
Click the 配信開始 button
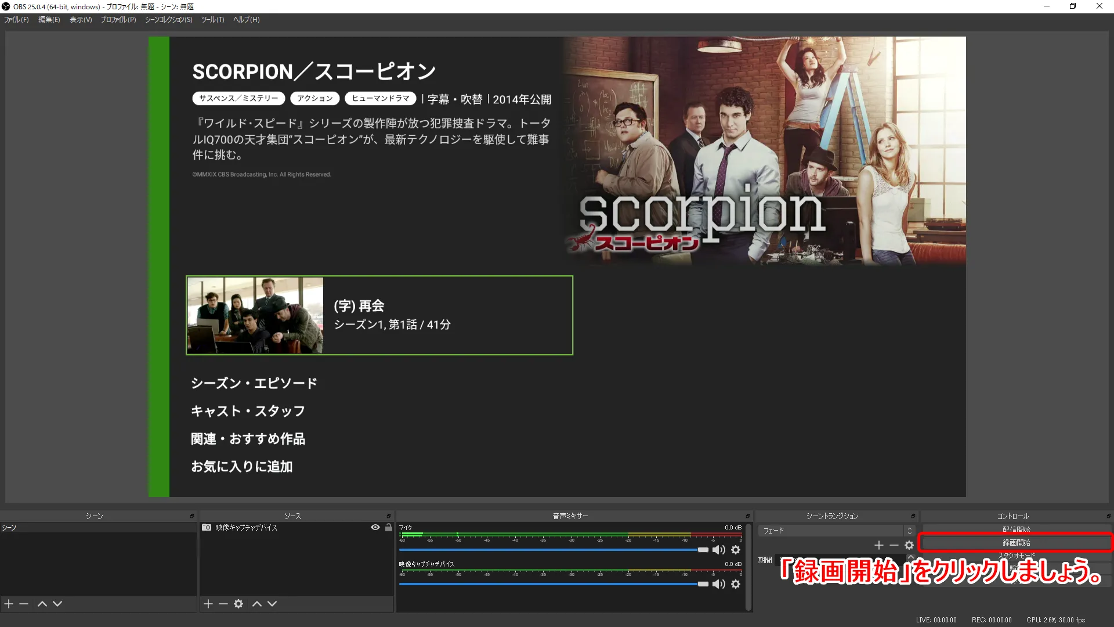(1016, 529)
